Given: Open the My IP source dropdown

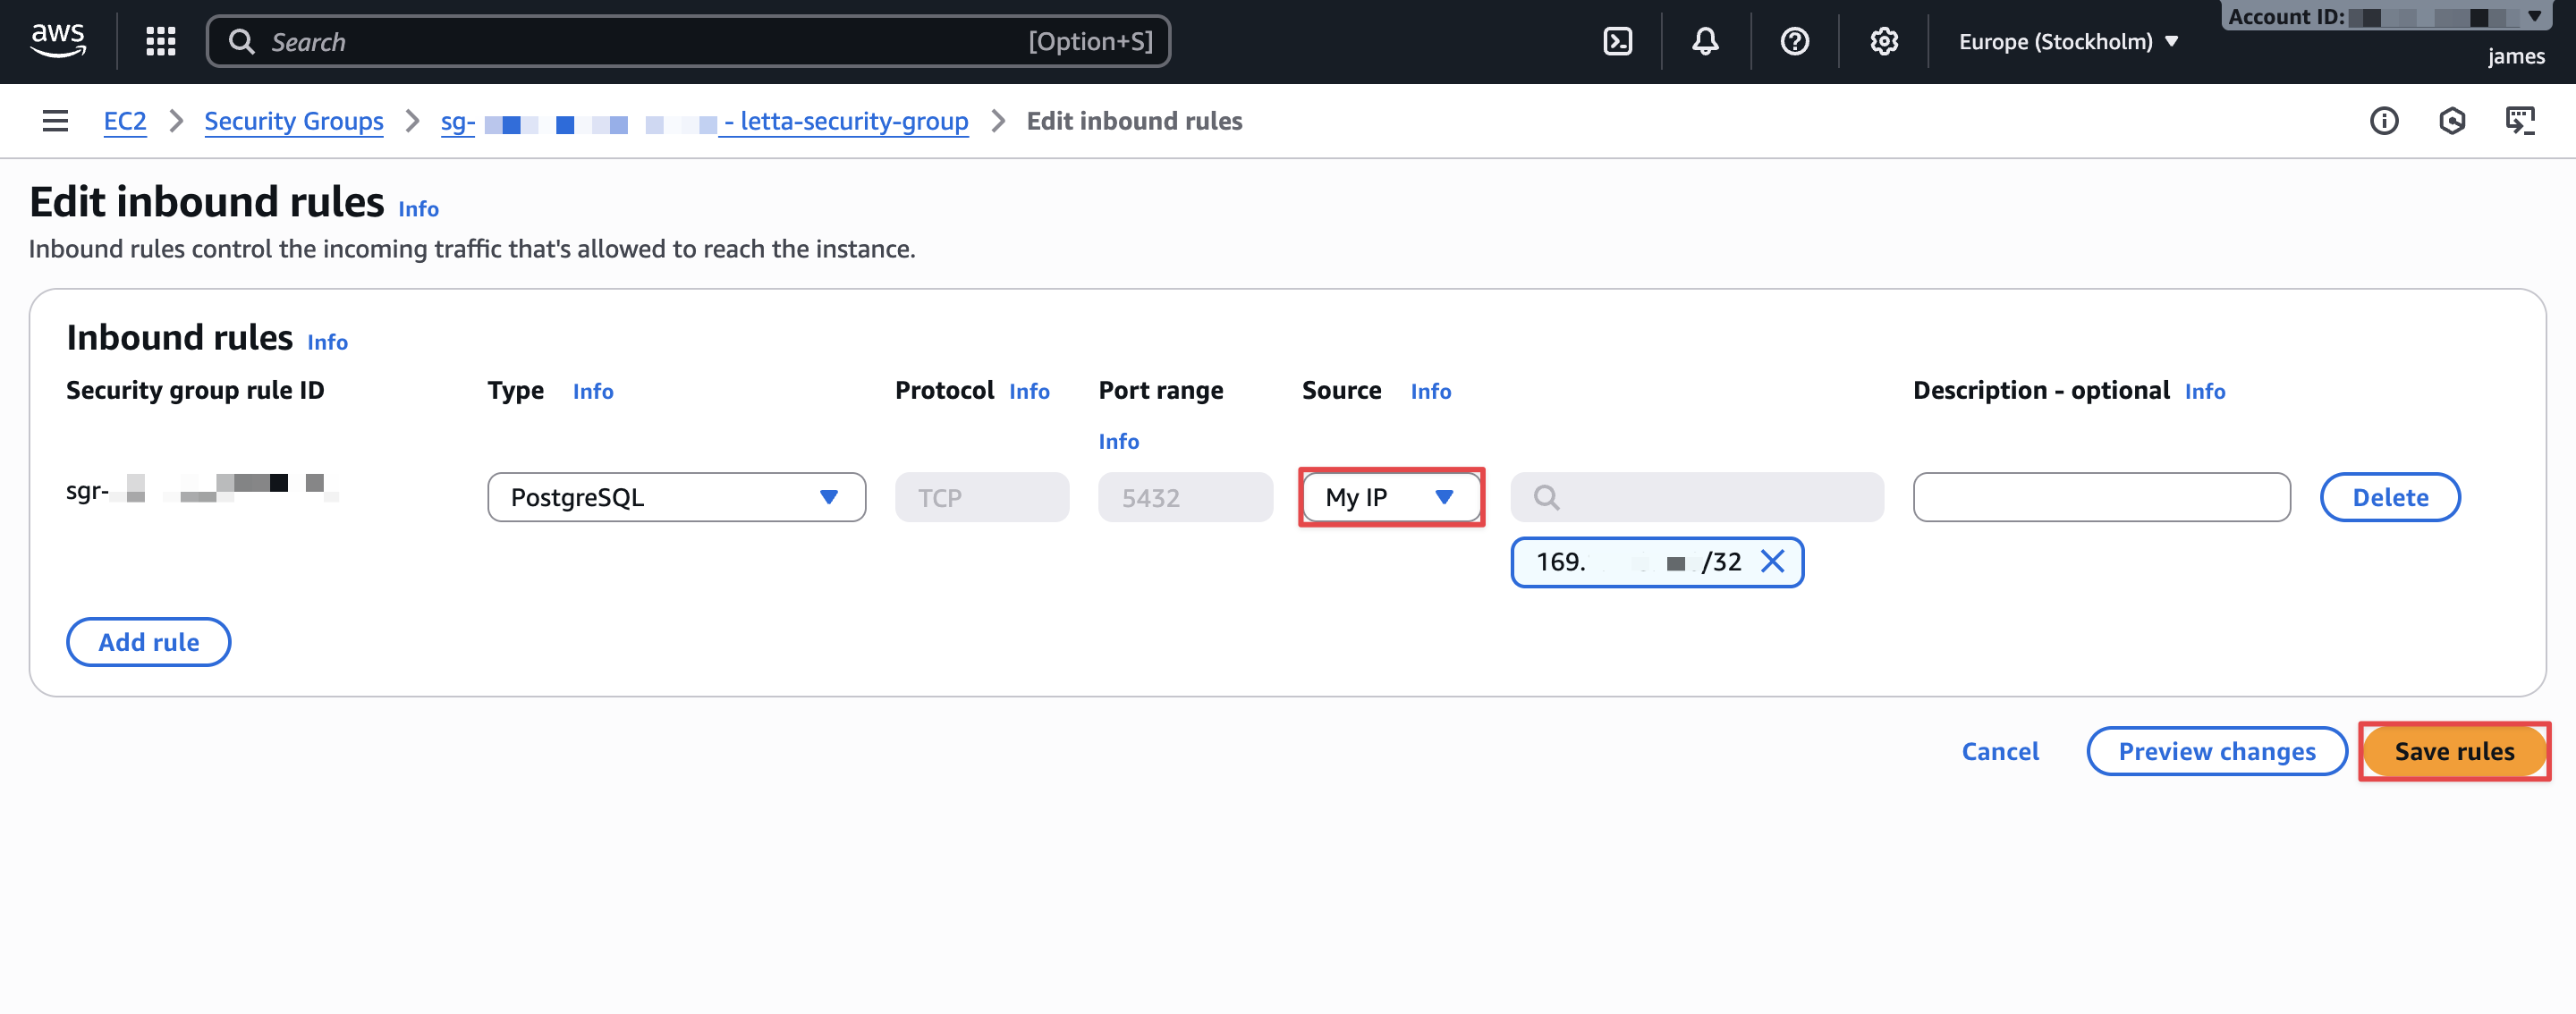Looking at the screenshot, I should (1390, 497).
